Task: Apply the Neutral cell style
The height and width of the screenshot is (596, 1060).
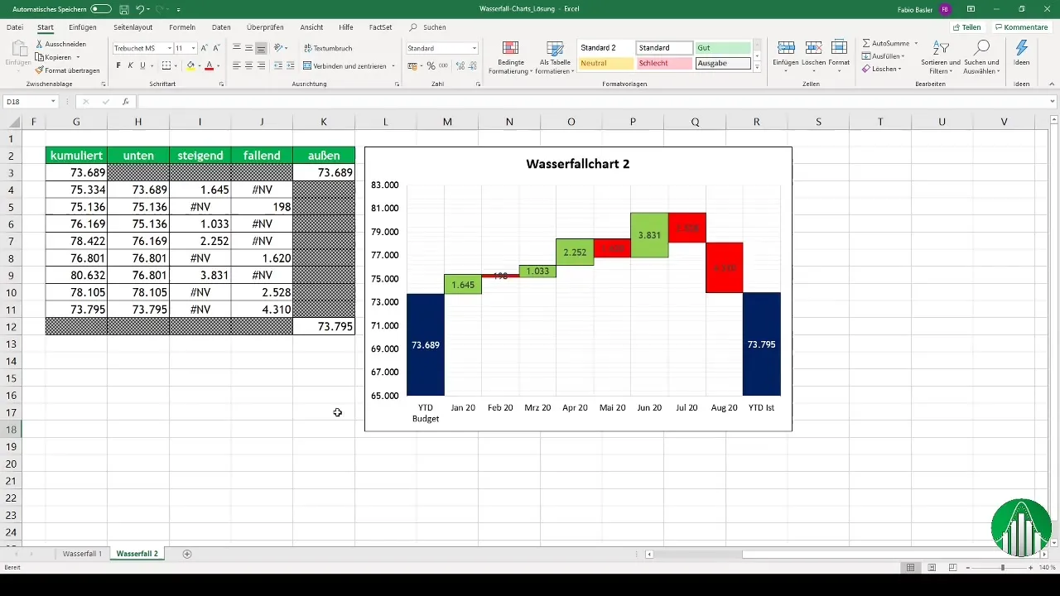Action: point(606,63)
